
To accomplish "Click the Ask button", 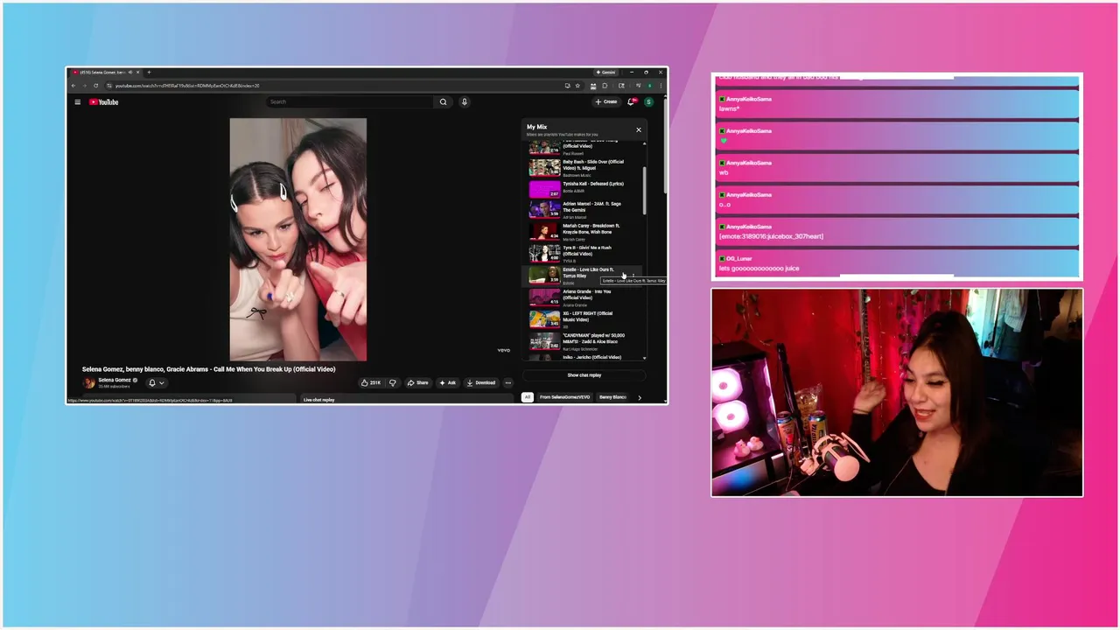I will [x=448, y=383].
